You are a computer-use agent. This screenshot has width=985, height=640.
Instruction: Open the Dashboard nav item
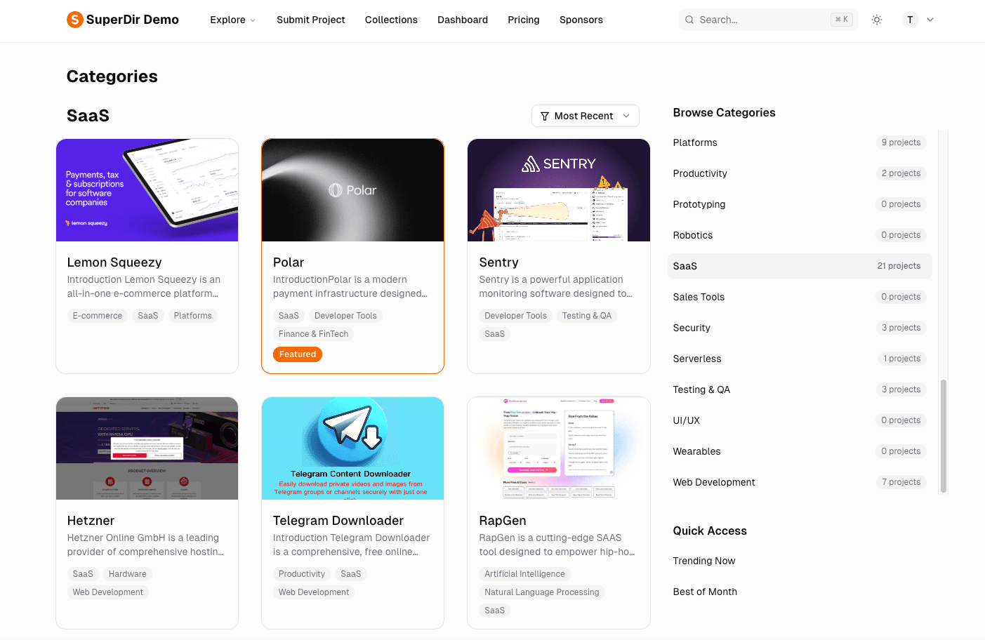[463, 20]
